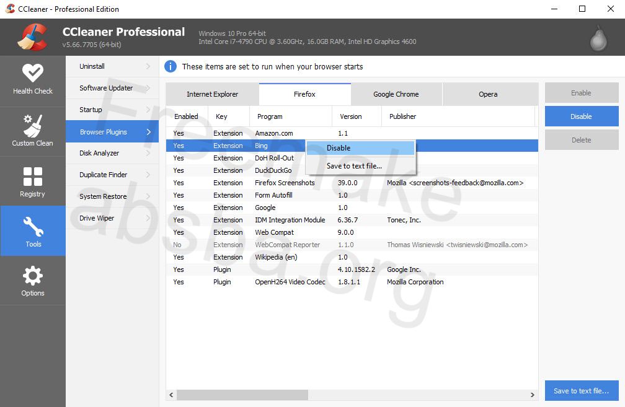The height and width of the screenshot is (407, 625).
Task: Choose Disable in the context menu
Action: 361,148
